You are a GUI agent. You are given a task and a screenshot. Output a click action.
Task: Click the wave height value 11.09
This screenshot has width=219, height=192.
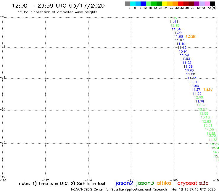tap(177, 33)
